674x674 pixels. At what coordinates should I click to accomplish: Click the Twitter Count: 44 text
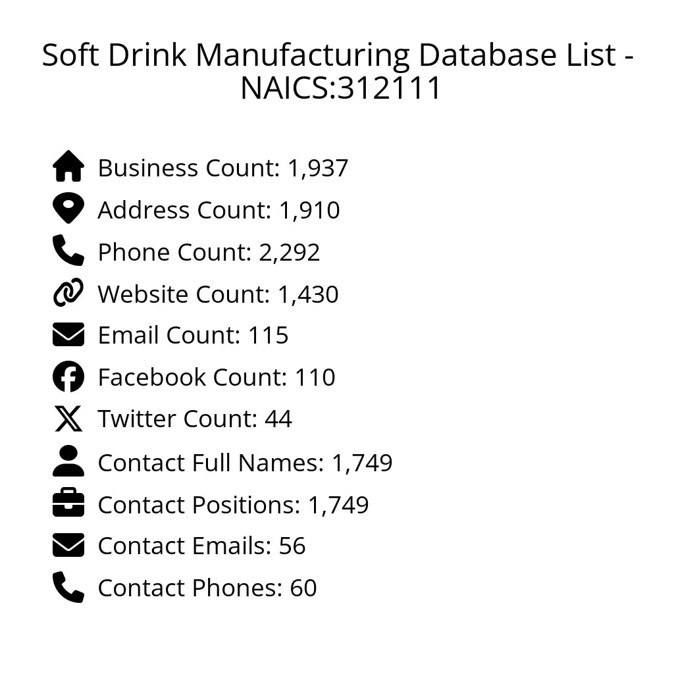[195, 419]
